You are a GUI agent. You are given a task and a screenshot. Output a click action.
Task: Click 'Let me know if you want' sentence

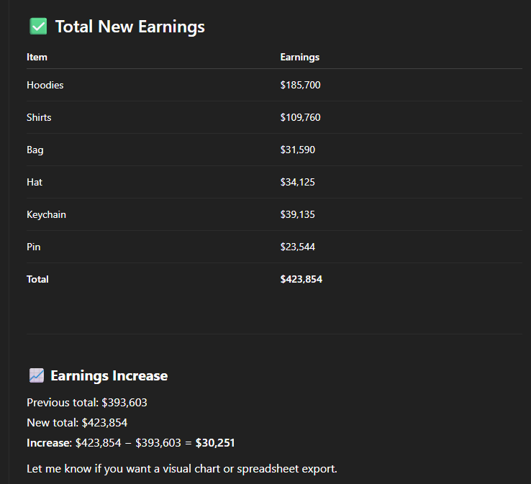pos(182,469)
